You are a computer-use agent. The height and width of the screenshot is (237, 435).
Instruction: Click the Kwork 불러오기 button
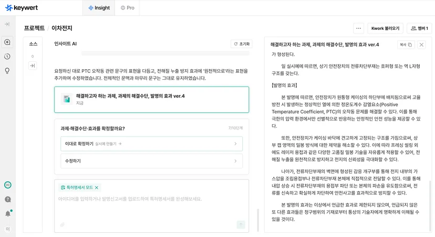click(x=385, y=28)
